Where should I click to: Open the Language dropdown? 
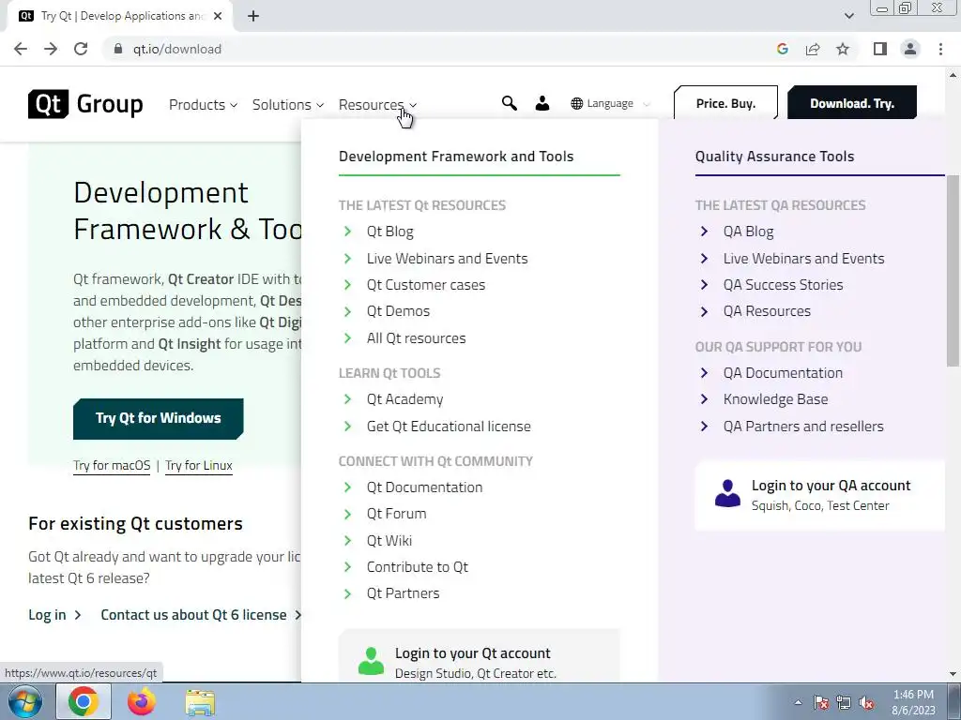610,103
